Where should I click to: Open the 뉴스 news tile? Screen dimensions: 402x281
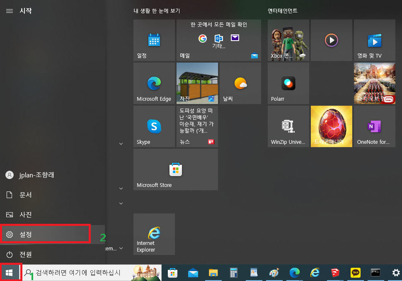[x=197, y=126]
